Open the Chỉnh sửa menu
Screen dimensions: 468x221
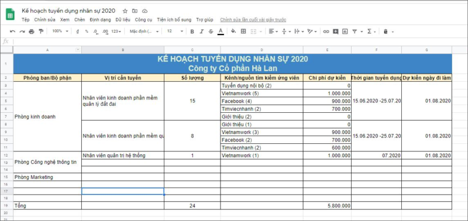[45, 20]
